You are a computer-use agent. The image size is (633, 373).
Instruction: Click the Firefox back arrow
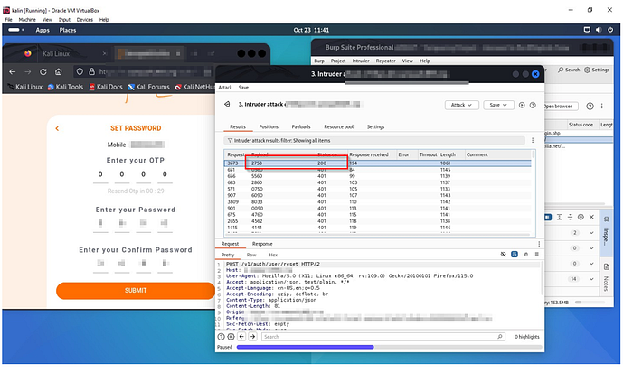pyautogui.click(x=13, y=71)
